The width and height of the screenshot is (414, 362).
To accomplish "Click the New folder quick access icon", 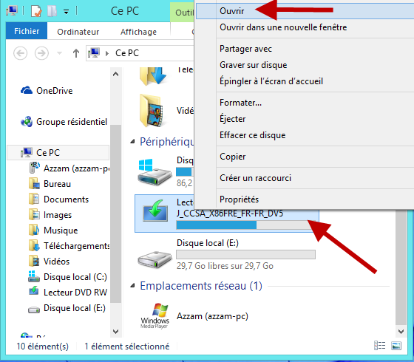I will tap(52, 11).
